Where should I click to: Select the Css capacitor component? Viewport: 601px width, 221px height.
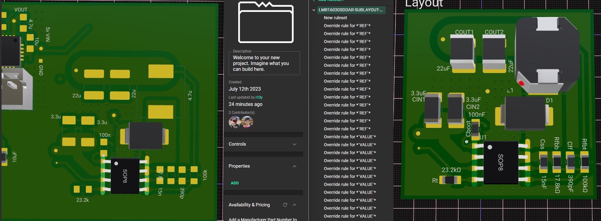(x=543, y=162)
